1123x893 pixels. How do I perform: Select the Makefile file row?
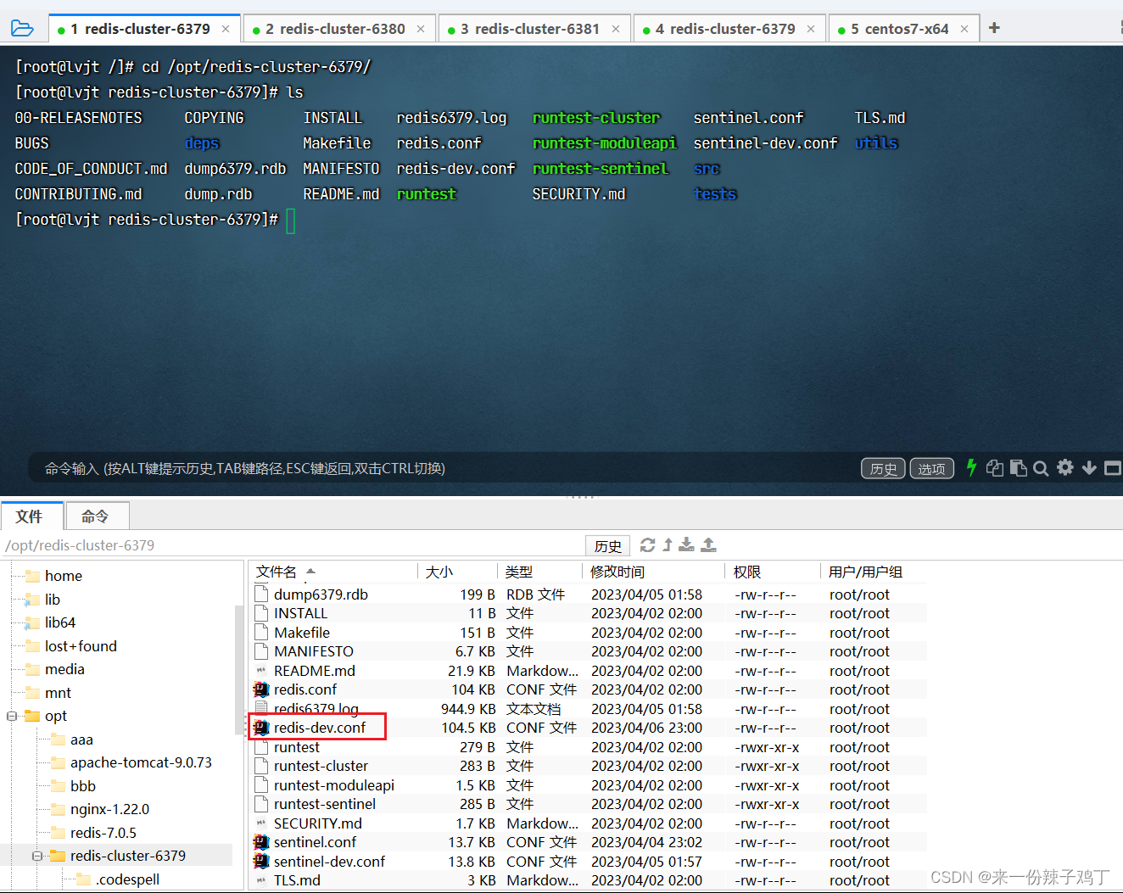pos(589,633)
